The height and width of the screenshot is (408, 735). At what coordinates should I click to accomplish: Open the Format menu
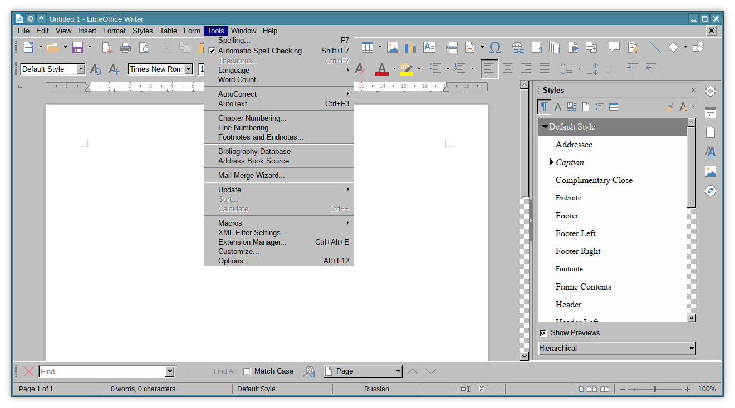(114, 31)
